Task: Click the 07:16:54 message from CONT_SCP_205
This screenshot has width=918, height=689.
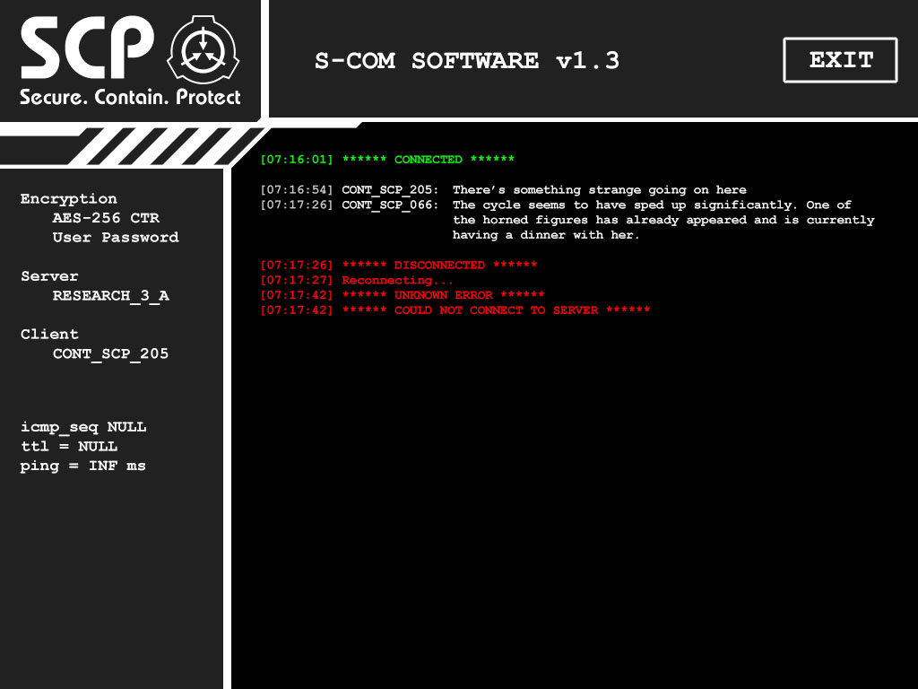Action: (x=504, y=190)
